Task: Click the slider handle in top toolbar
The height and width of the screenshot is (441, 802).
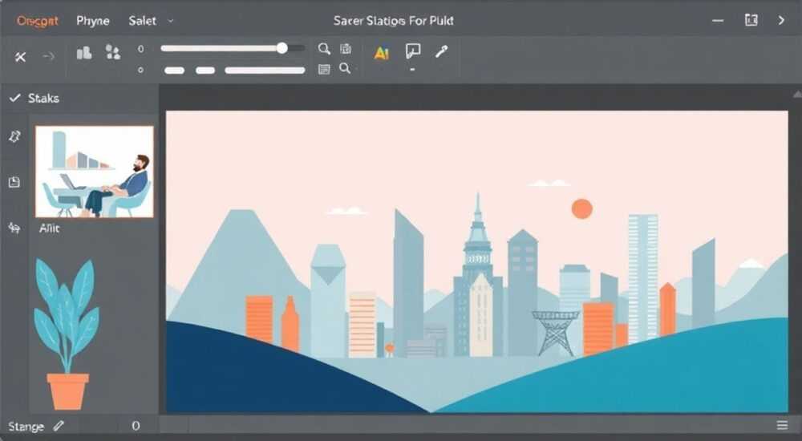Action: (282, 48)
